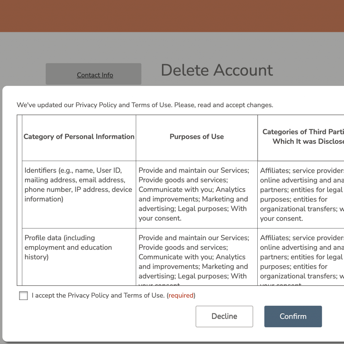344x344 pixels.
Task: Select the Purposes of Use column header
Action: tap(197, 137)
